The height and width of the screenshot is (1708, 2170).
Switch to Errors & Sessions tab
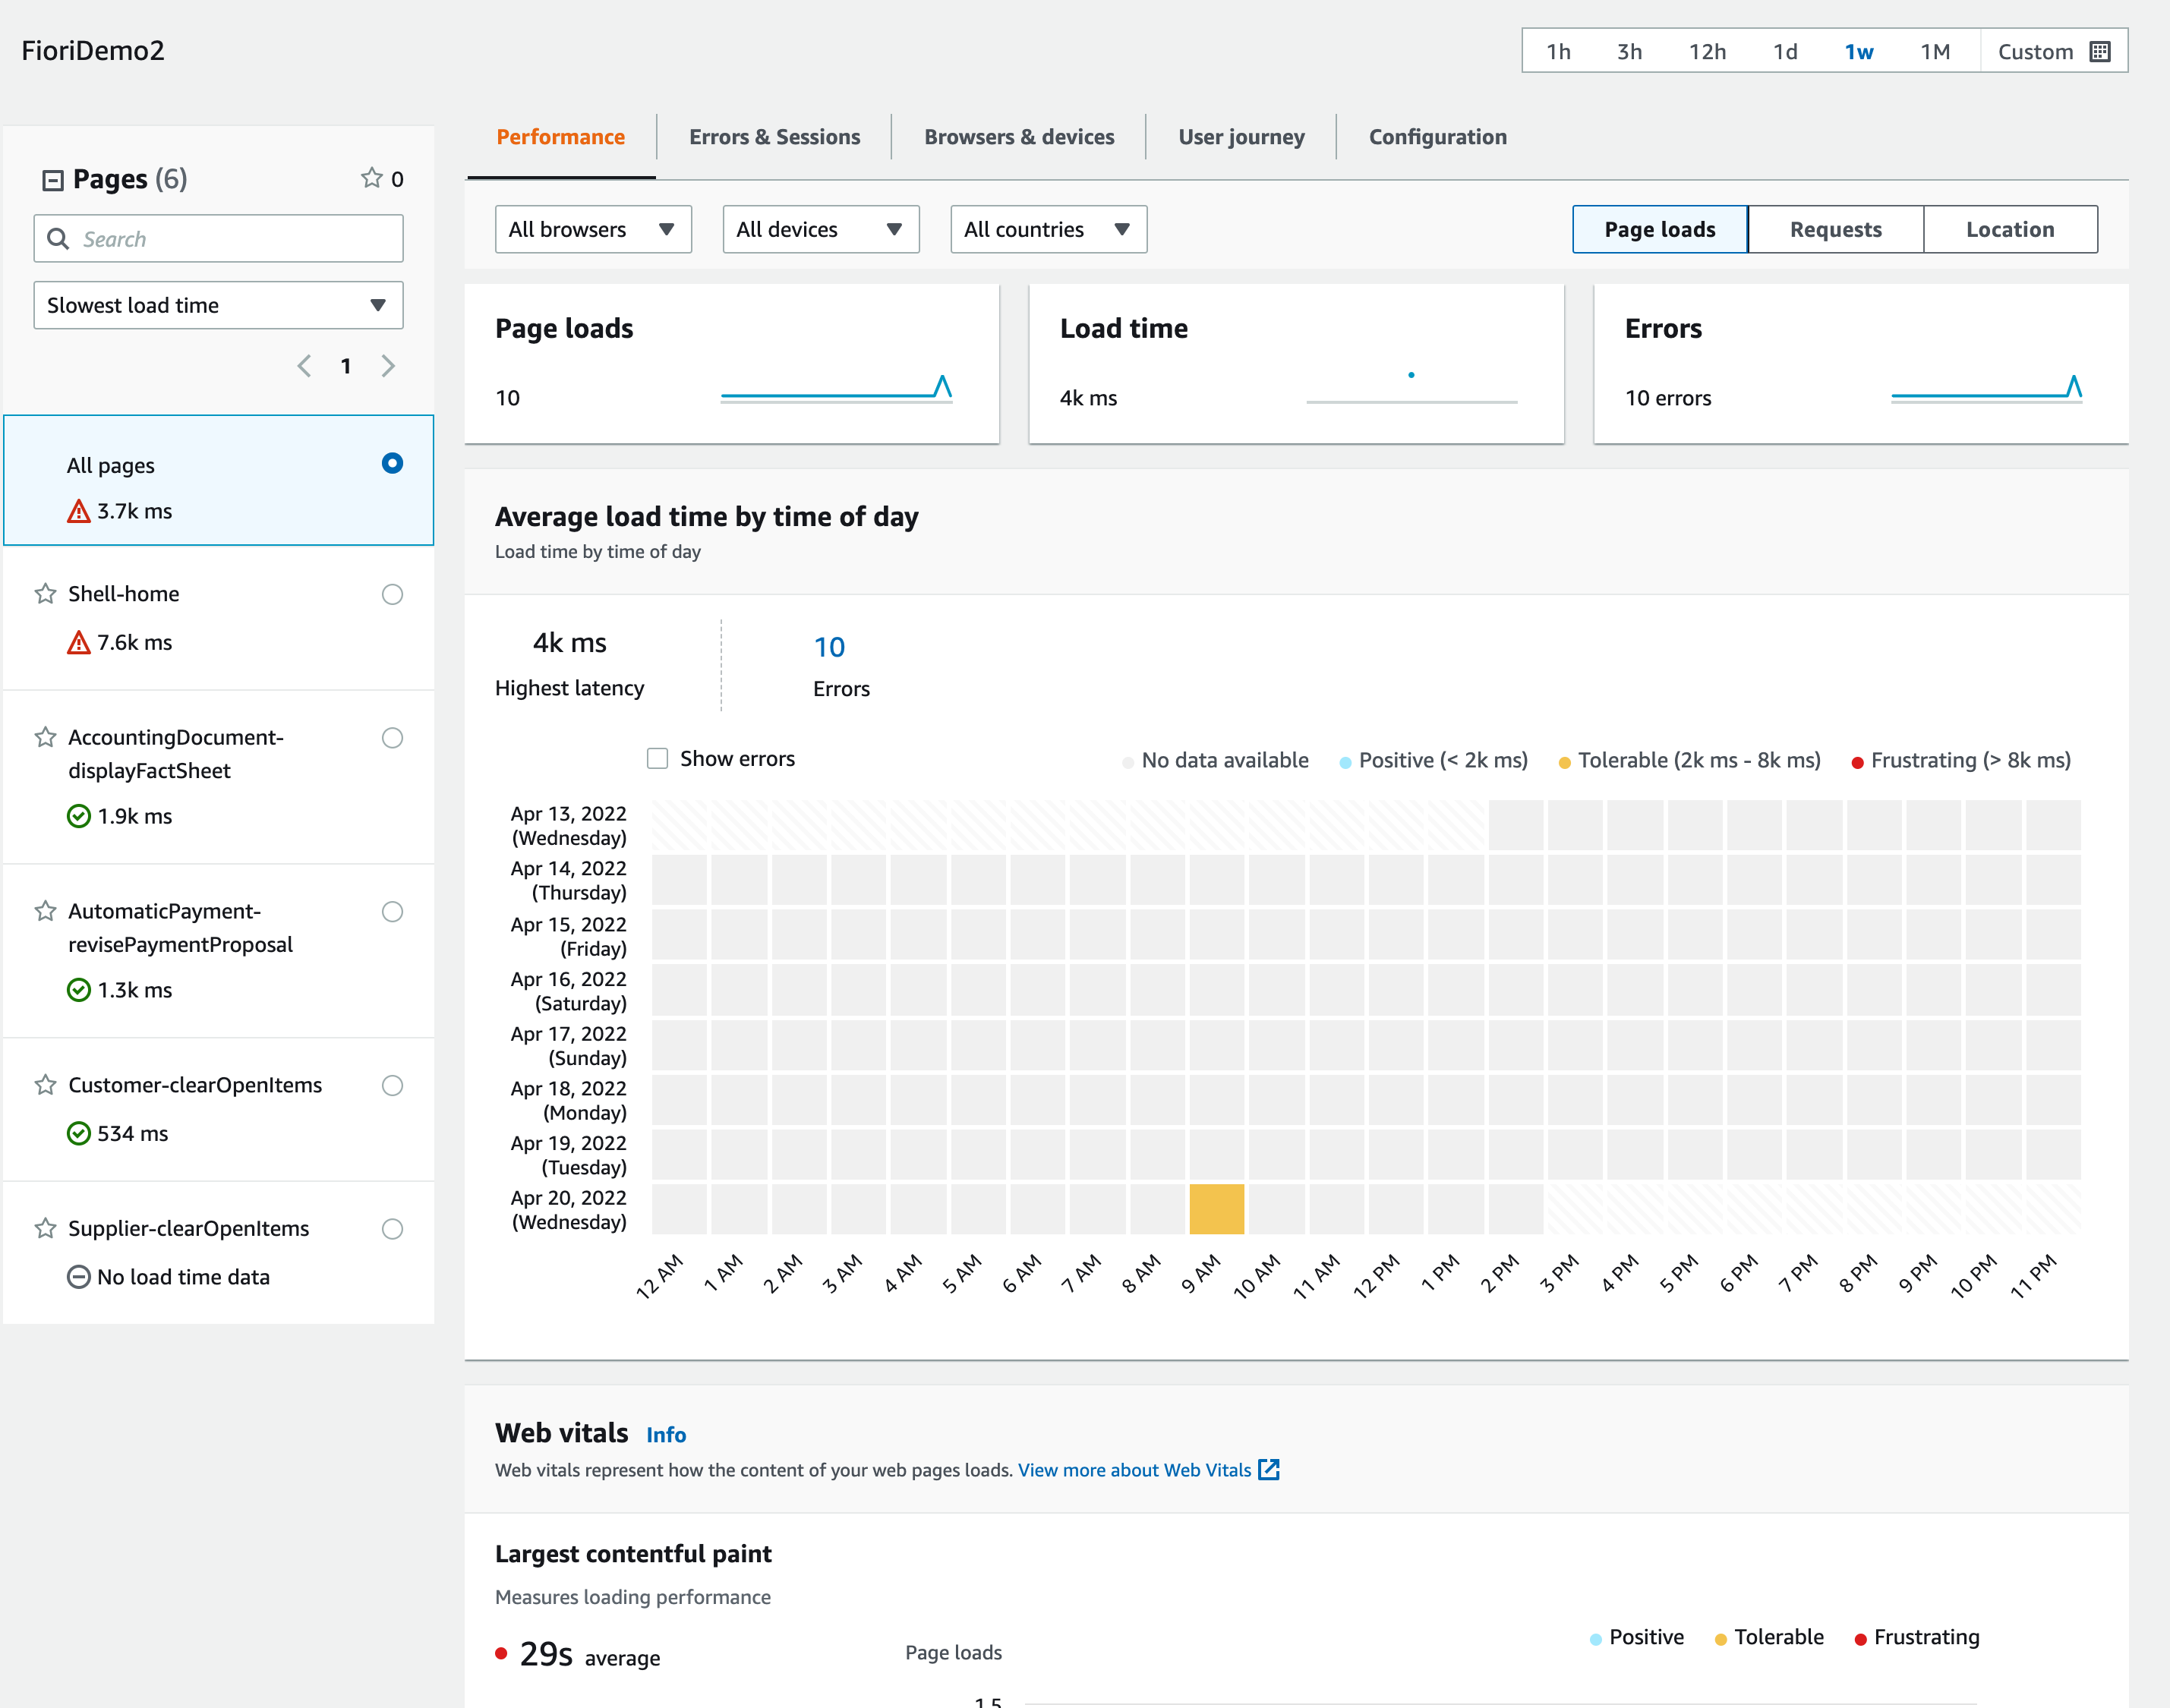pyautogui.click(x=774, y=137)
